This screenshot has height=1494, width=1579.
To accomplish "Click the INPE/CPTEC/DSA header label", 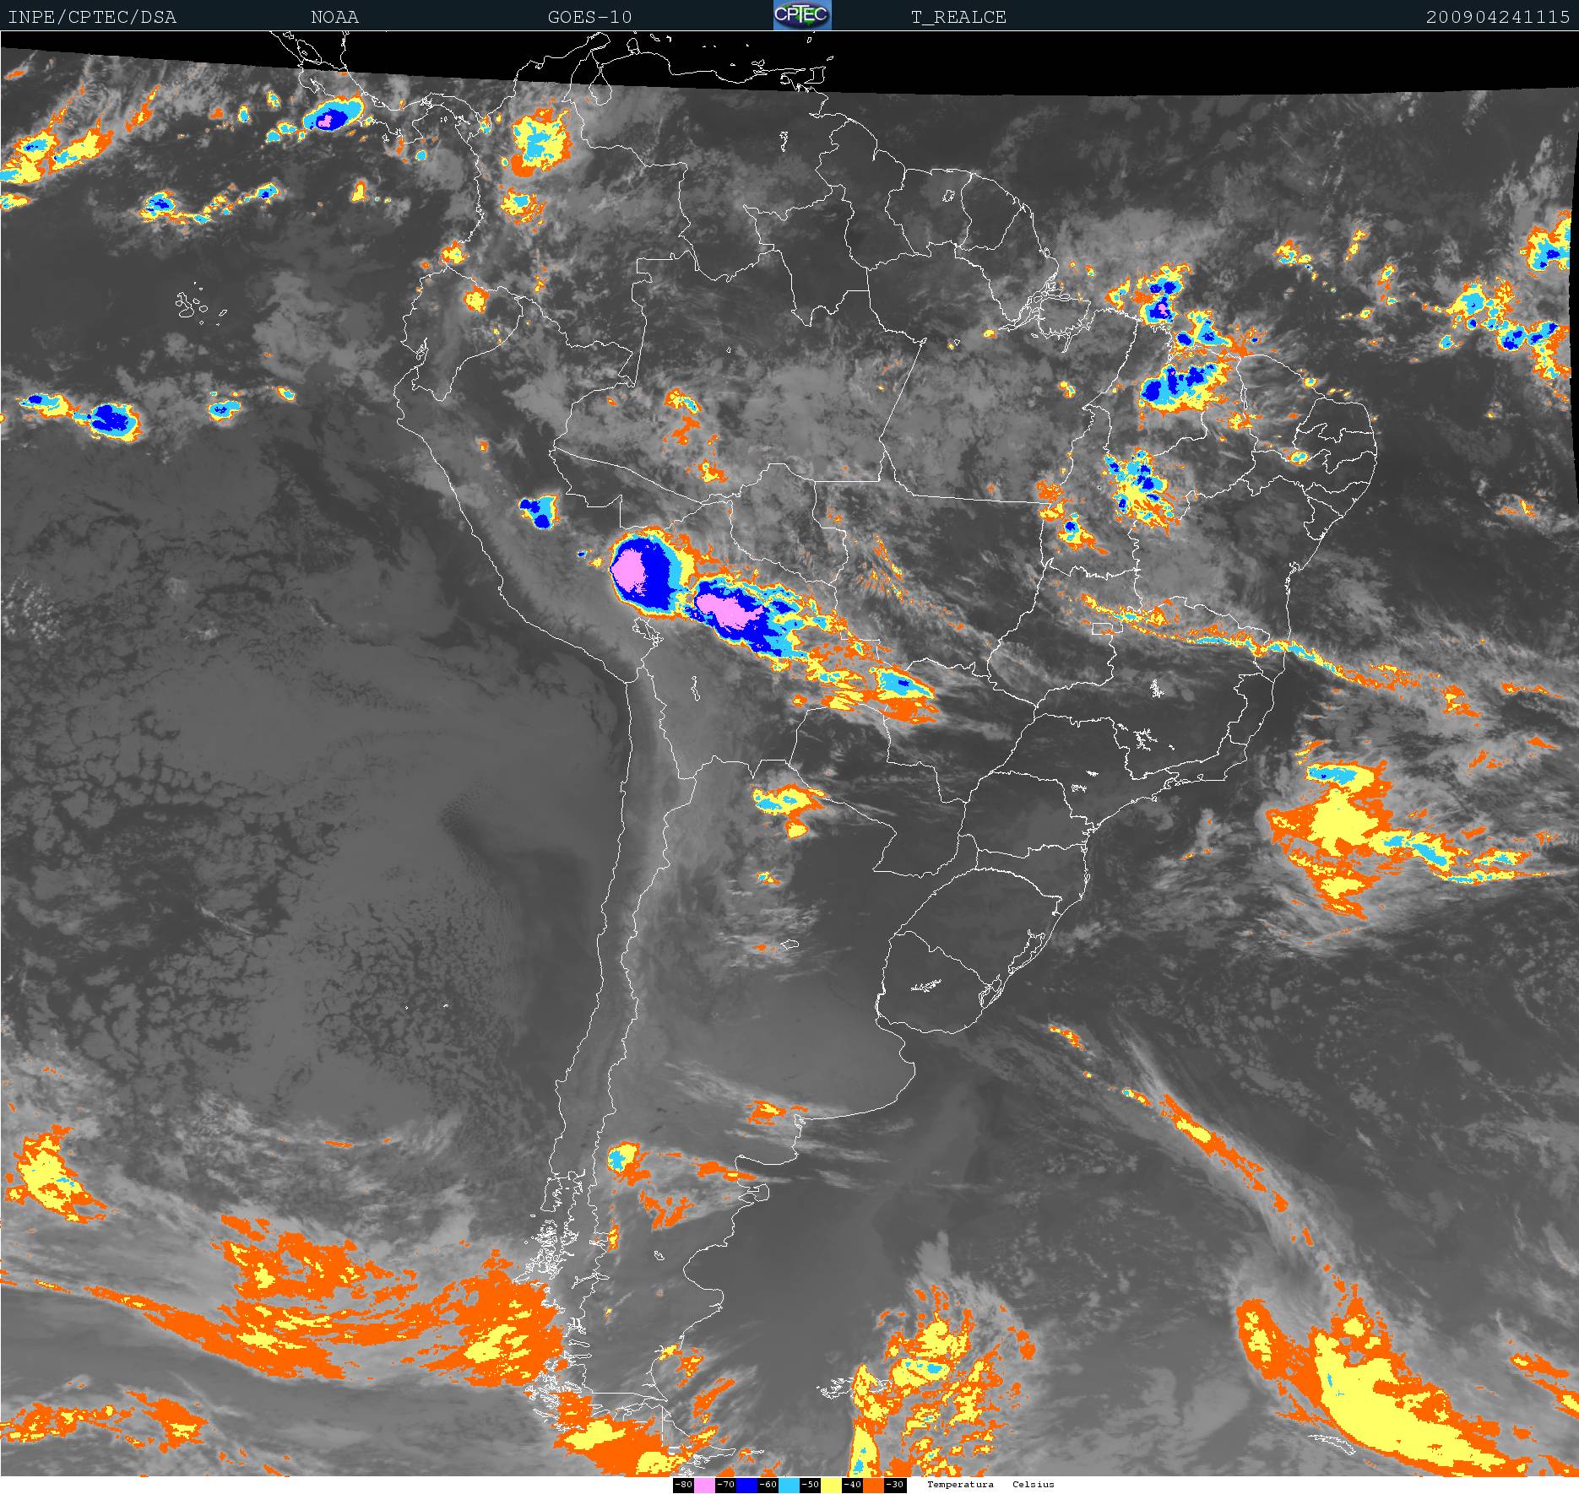I will (x=92, y=17).
